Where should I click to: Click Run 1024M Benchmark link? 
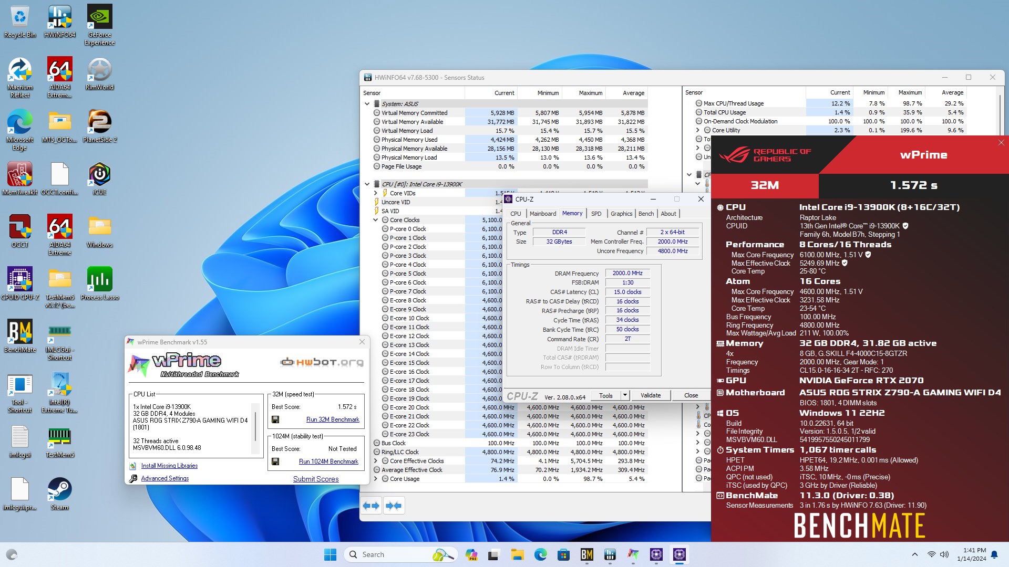pyautogui.click(x=328, y=461)
